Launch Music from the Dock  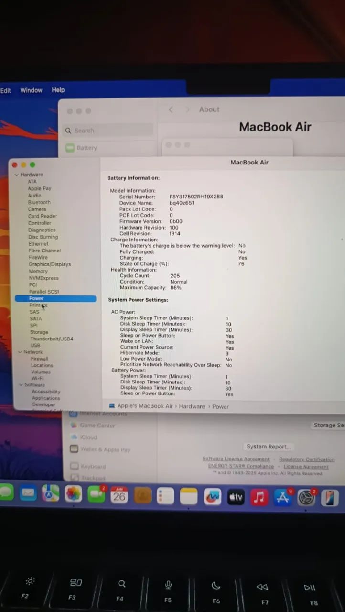259,498
